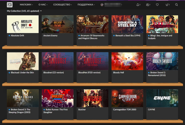Click the 'Absolute Drift' title text
Viewport: 185px width, 125px height.
(x=17, y=36)
